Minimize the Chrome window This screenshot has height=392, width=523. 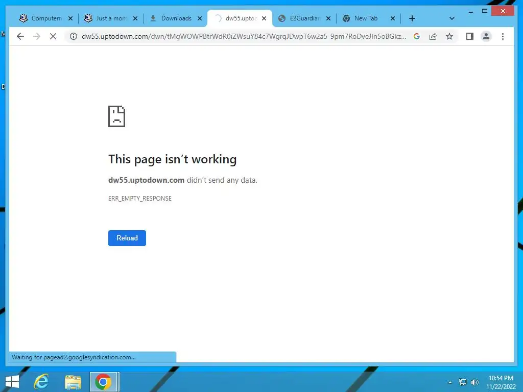[470, 11]
